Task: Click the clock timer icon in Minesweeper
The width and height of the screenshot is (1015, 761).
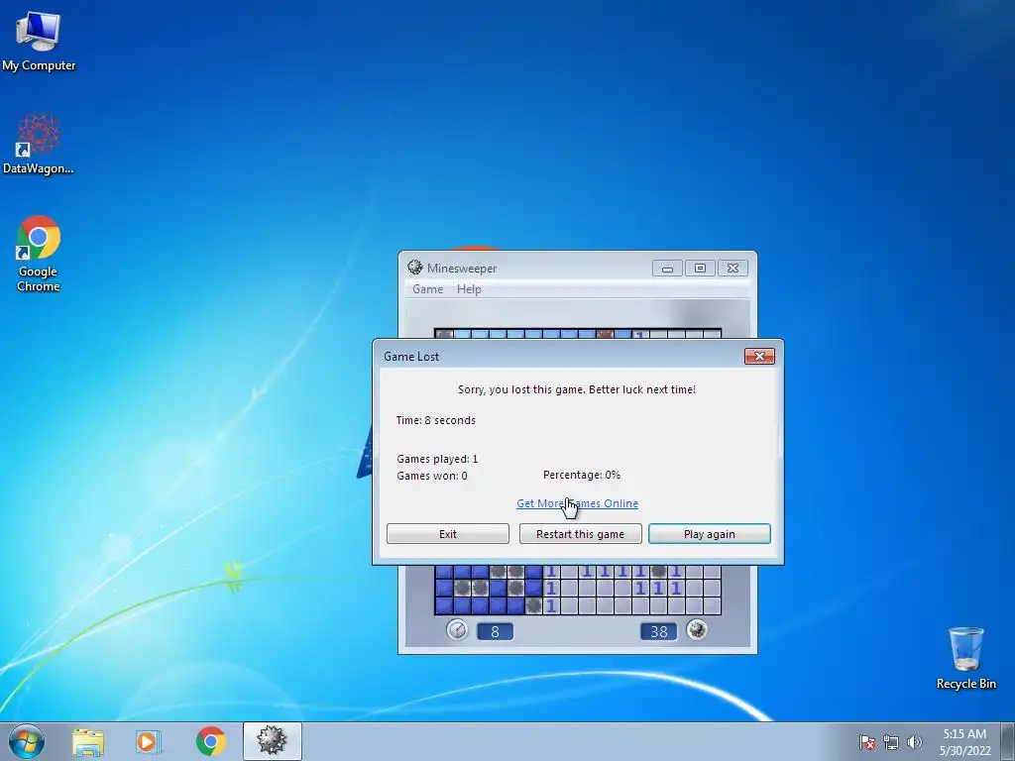Action: click(457, 629)
